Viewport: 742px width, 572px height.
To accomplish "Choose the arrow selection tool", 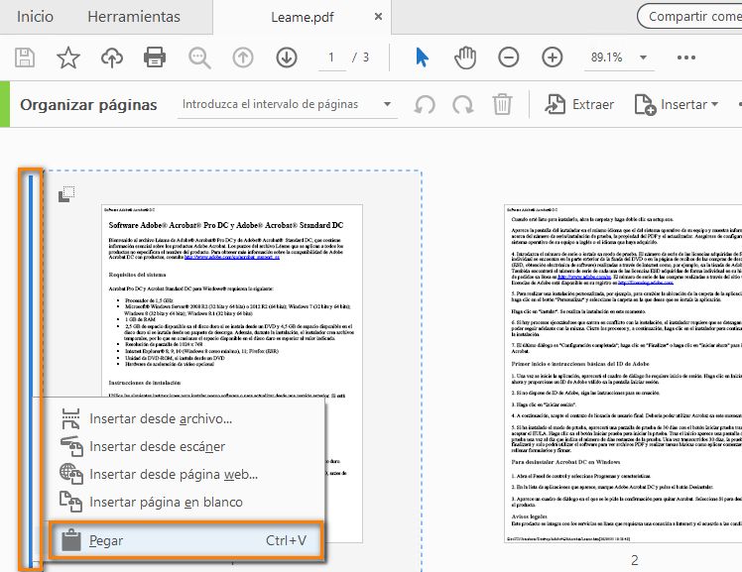I will [422, 57].
